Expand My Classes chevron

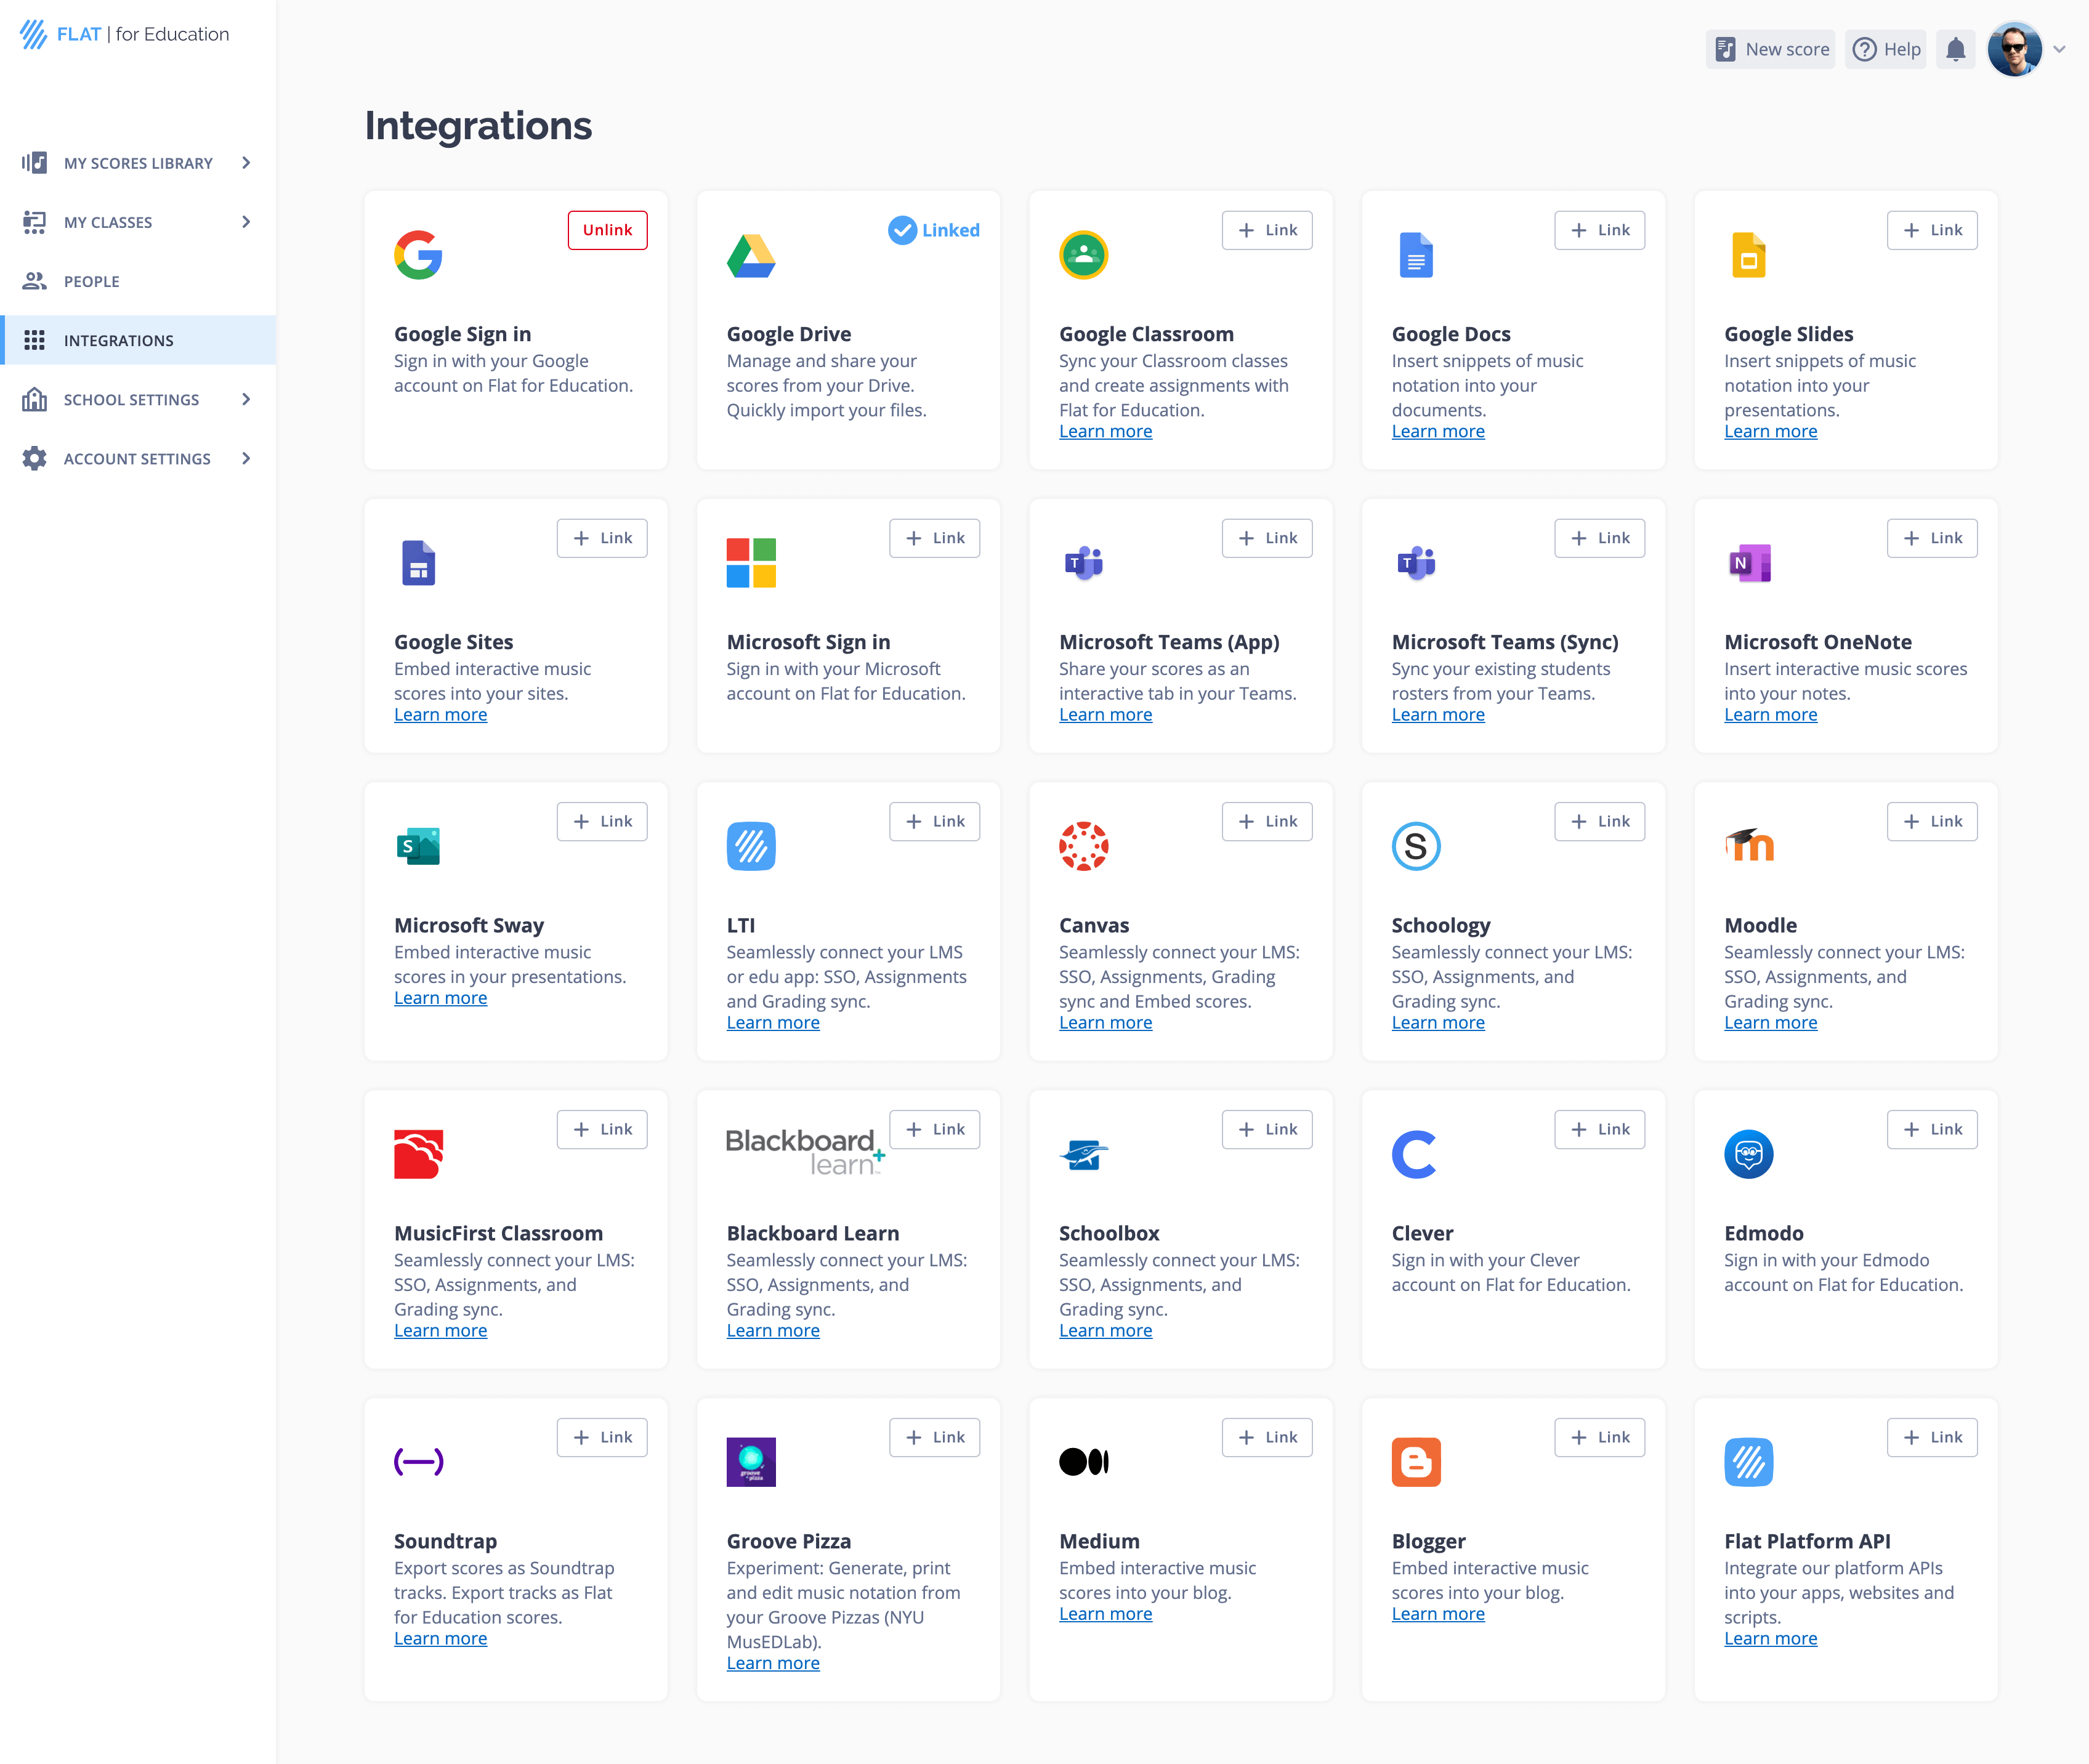click(x=245, y=221)
